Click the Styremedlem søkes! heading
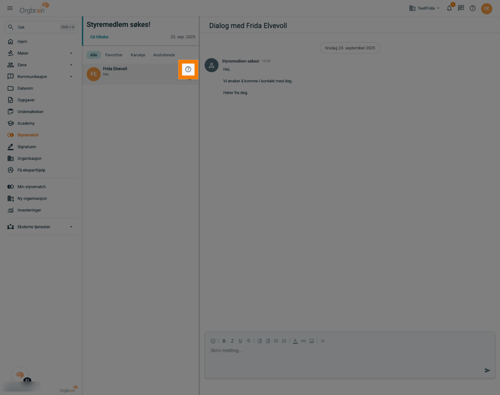This screenshot has height=395, width=500. [118, 25]
